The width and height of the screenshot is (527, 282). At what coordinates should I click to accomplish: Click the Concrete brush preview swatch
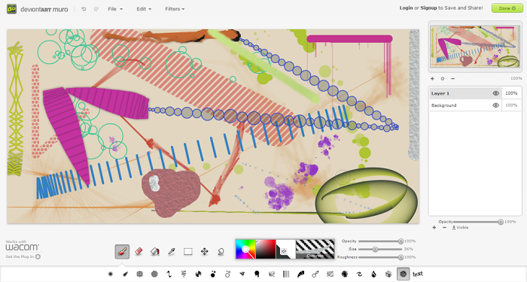(315, 249)
